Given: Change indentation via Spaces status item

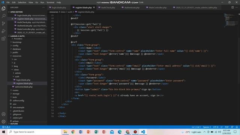Looking at the screenshot, I should [207, 127].
